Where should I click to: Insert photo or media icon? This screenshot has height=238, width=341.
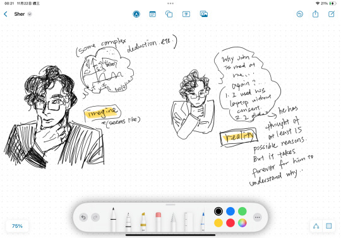pos(204,14)
